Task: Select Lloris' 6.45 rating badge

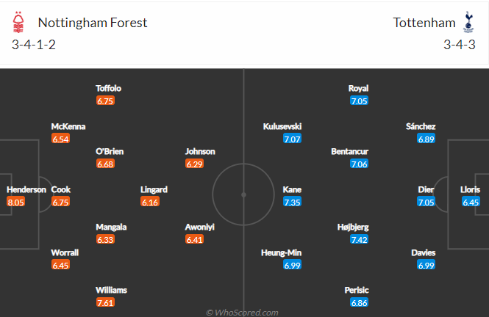Action: (x=471, y=203)
